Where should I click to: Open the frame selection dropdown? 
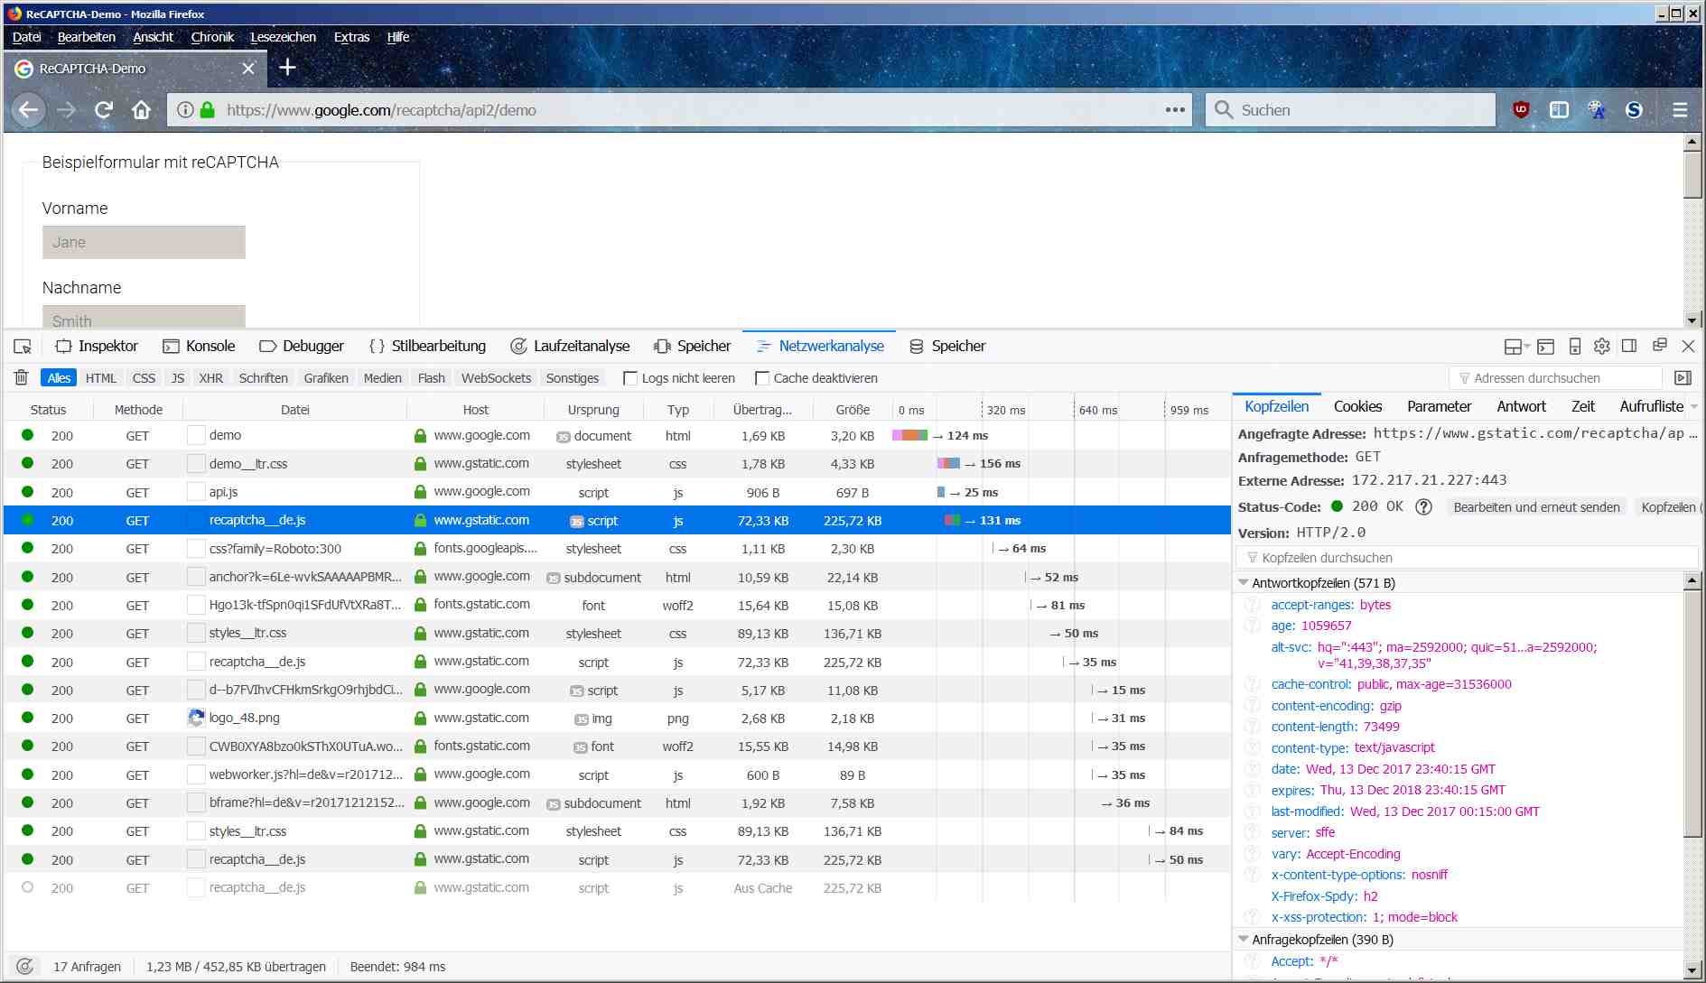click(x=1516, y=347)
